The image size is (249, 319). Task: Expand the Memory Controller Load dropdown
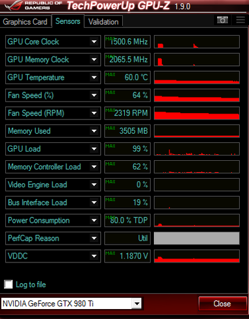click(94, 167)
